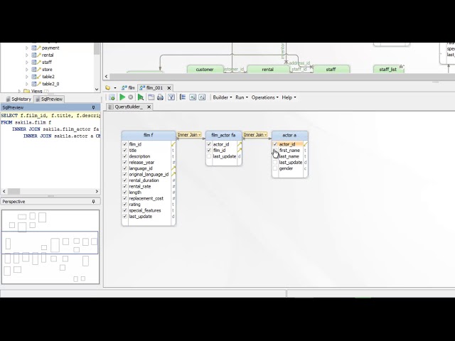Click the green run-with-magnifier icon
This screenshot has height=341, width=455.
pyautogui.click(x=141, y=97)
